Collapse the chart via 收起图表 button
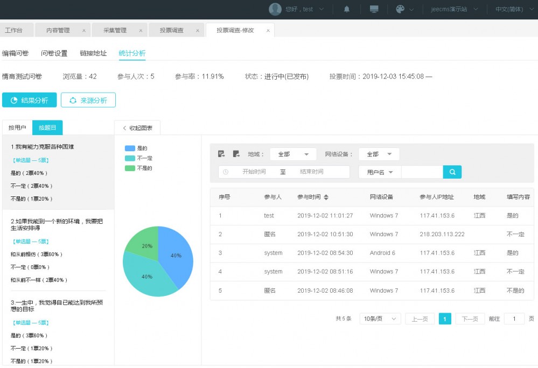 point(137,128)
